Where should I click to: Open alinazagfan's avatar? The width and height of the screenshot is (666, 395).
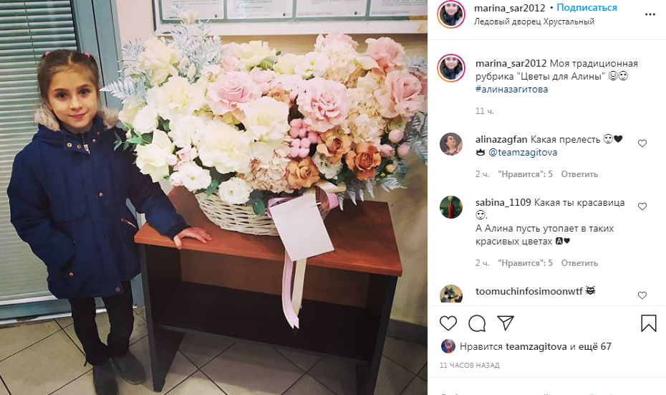coord(451,143)
